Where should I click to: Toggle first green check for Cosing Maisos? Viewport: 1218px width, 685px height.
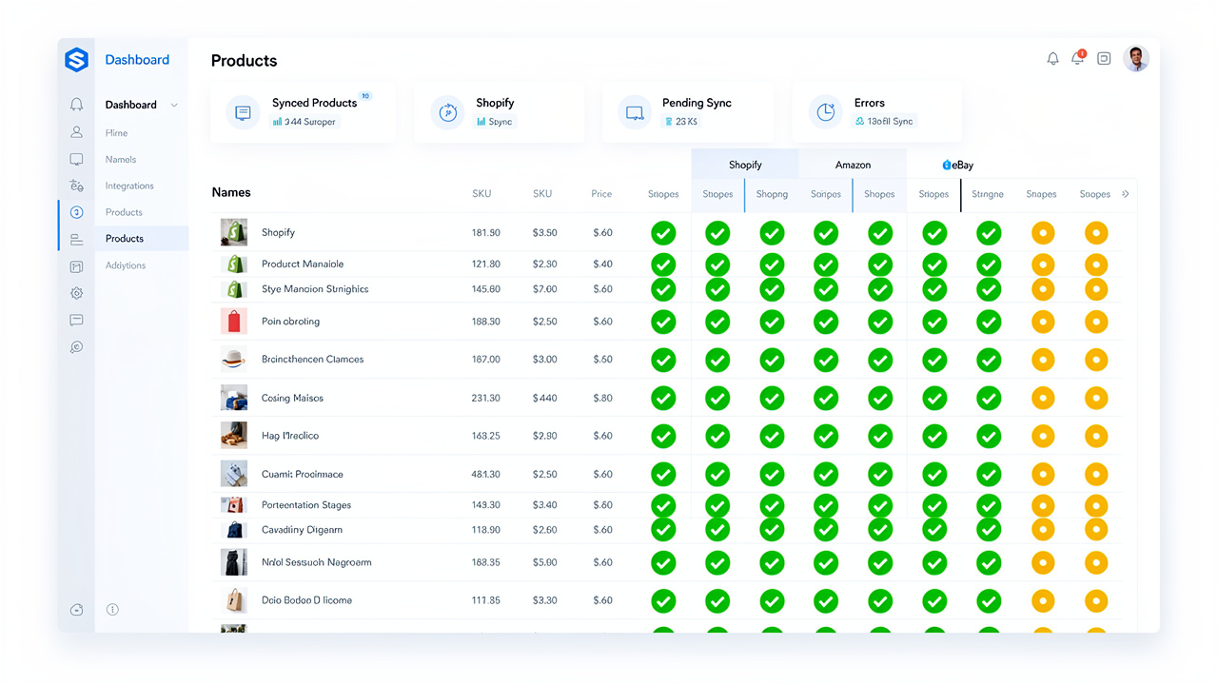(x=663, y=399)
